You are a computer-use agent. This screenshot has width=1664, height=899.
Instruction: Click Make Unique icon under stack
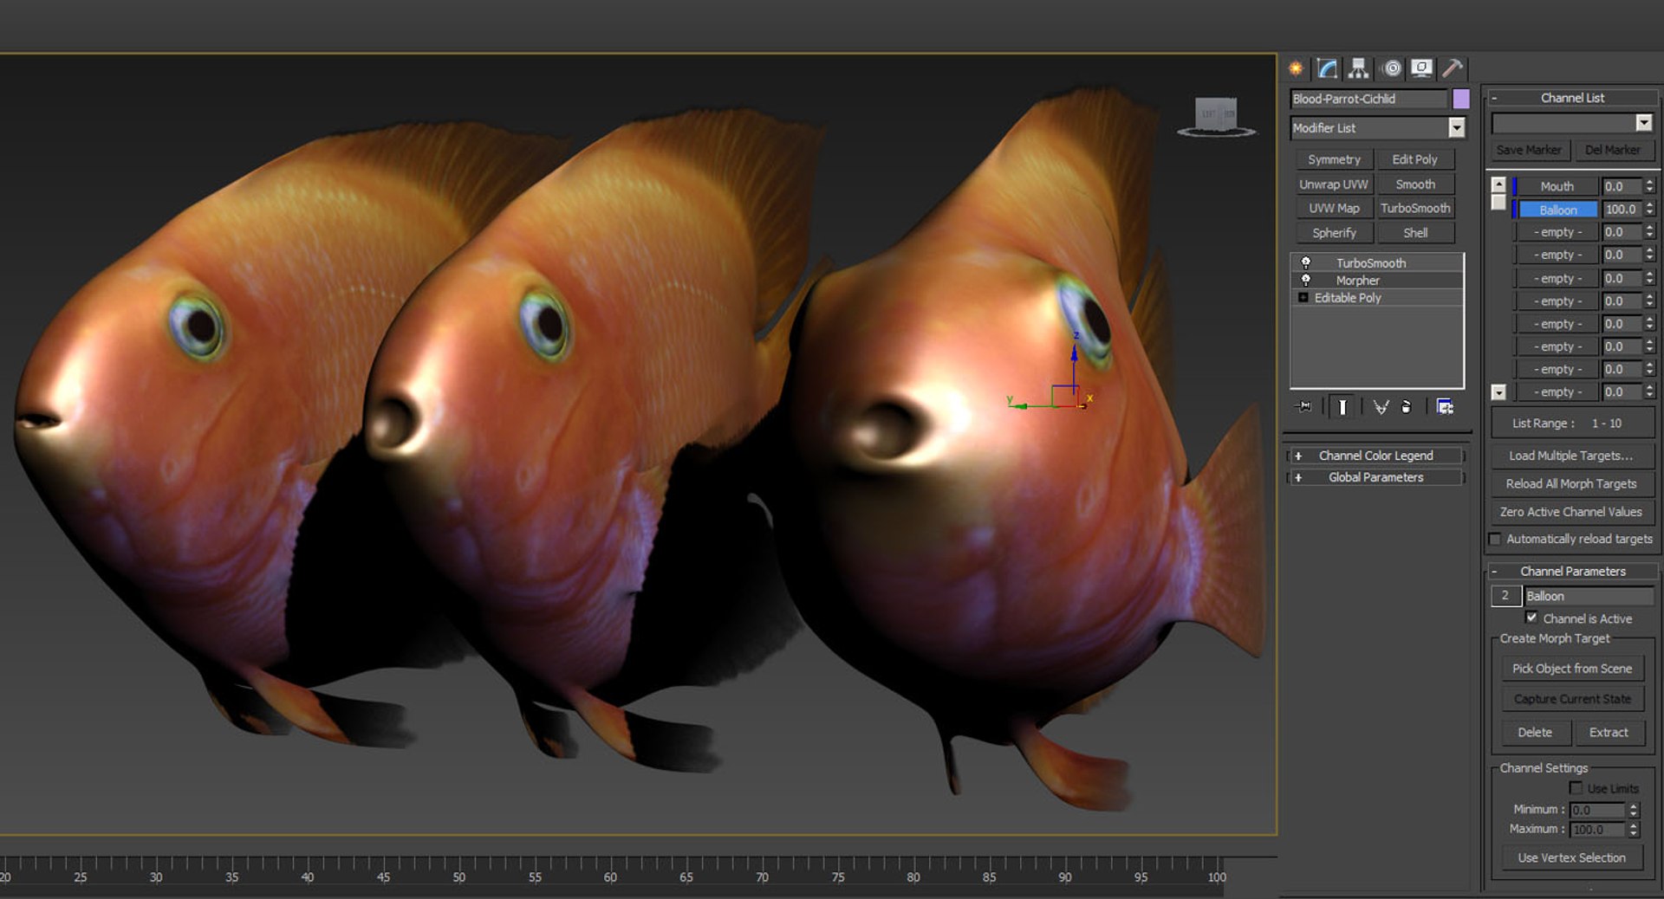[1381, 406]
